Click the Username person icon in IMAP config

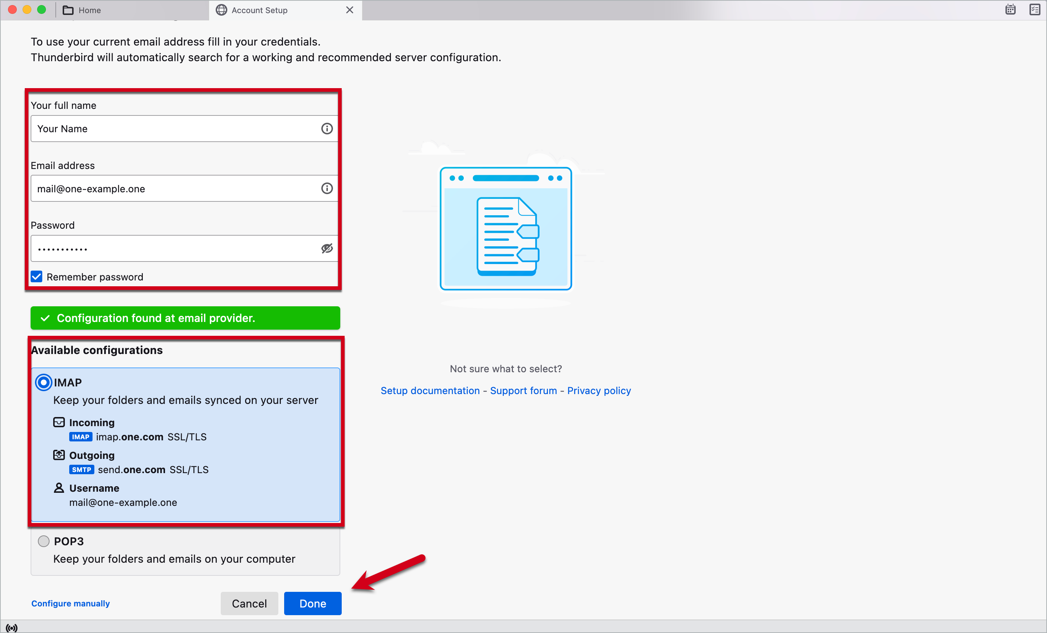(59, 488)
